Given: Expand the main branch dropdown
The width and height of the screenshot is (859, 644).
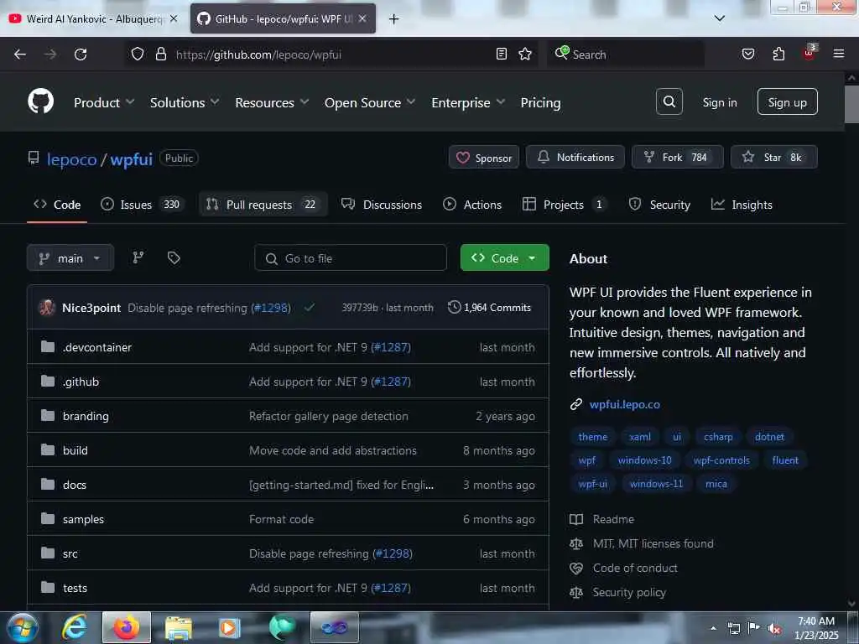Looking at the screenshot, I should [70, 257].
